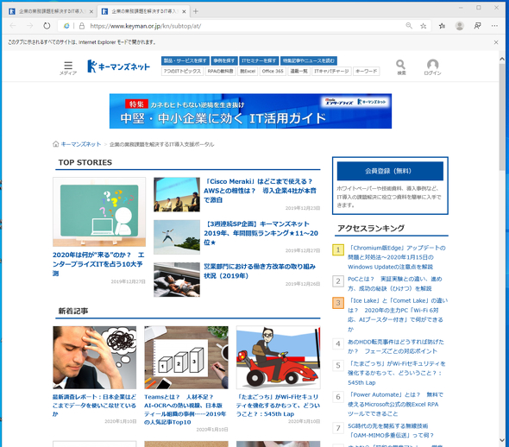Open ranking 6 Power Automate article

pyautogui.click(x=395, y=404)
